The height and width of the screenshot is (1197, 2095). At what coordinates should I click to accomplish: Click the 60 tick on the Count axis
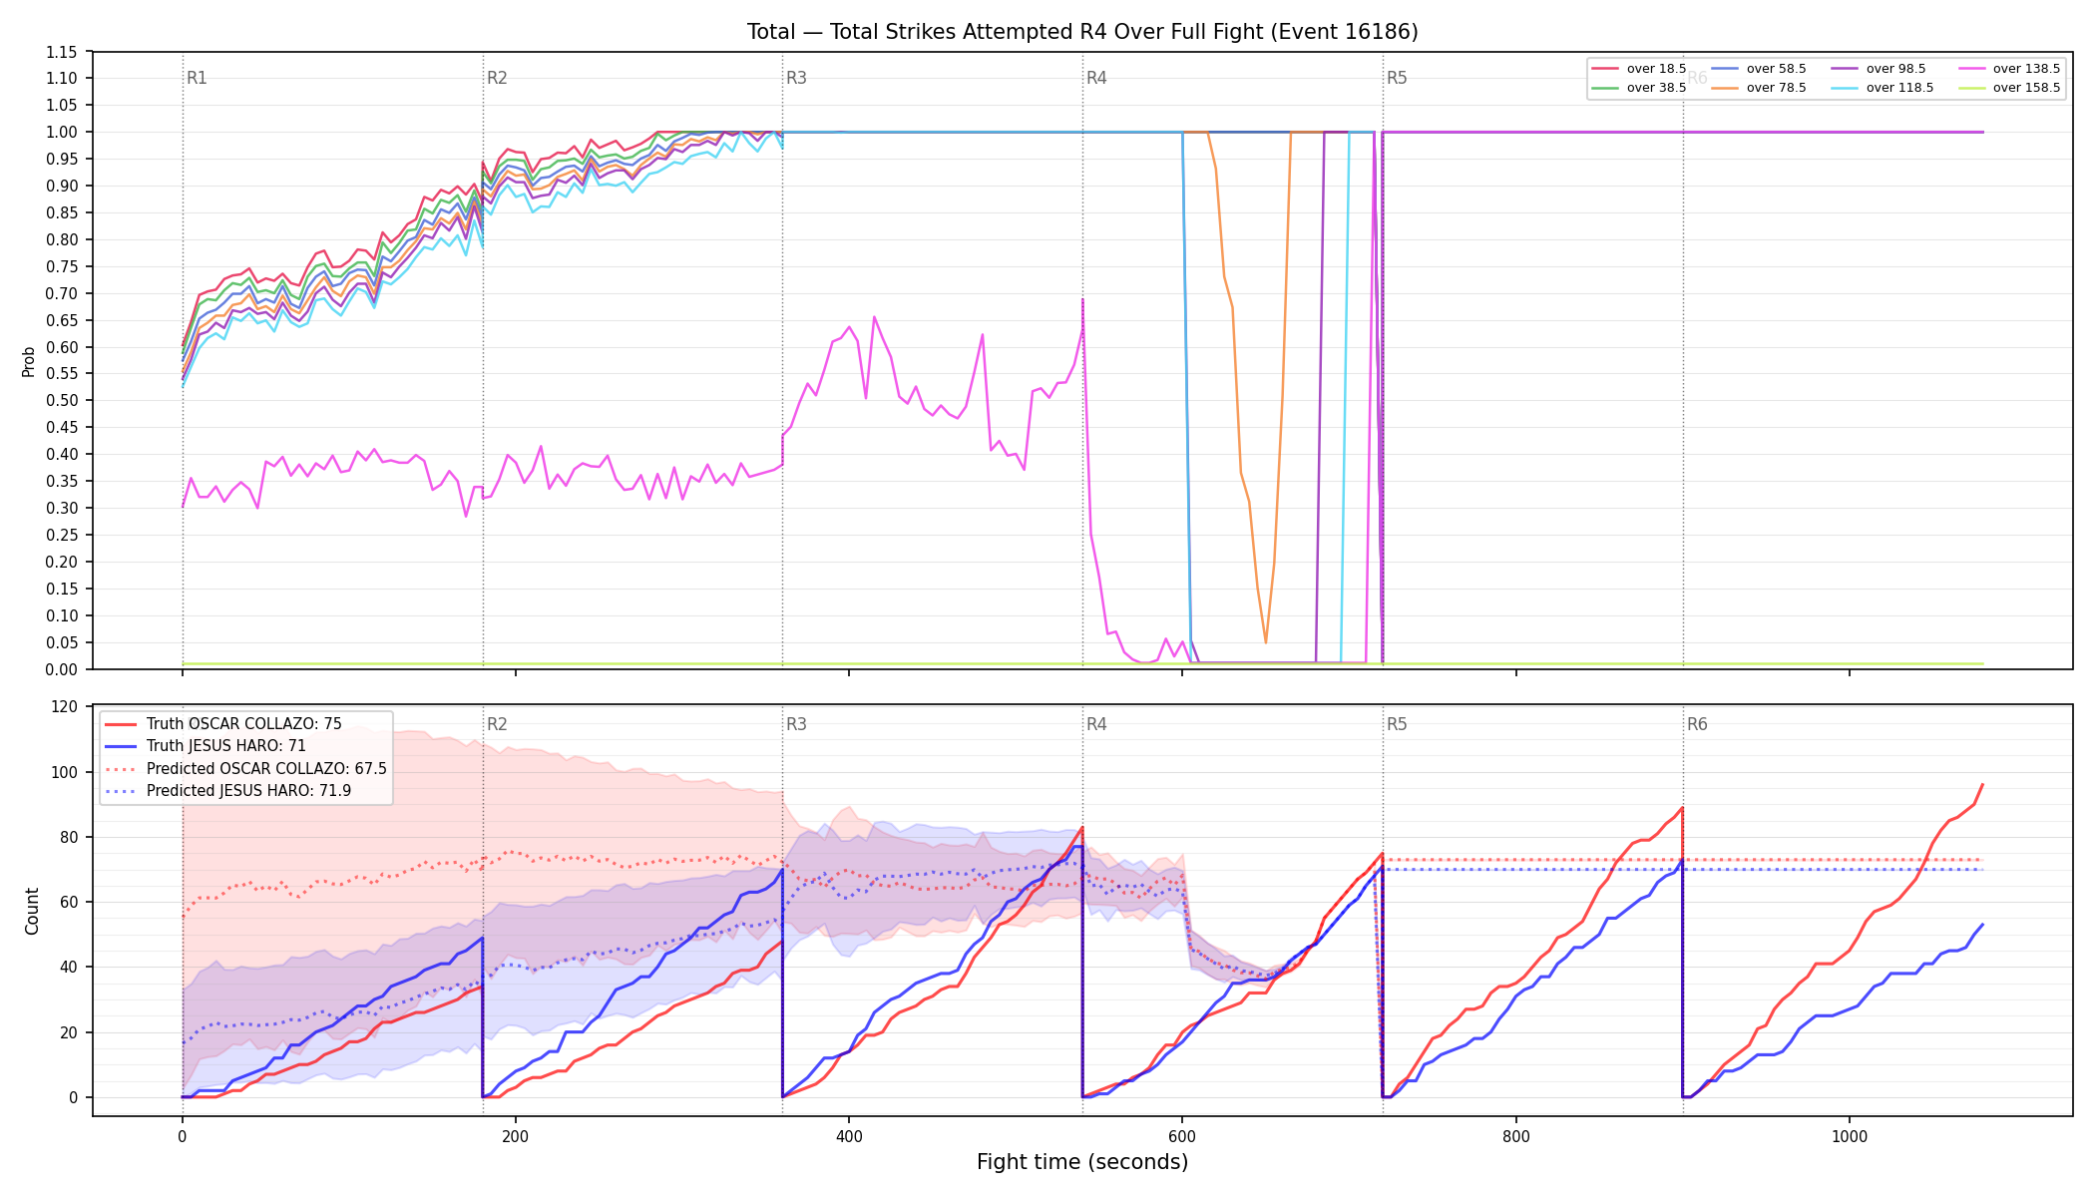pyautogui.click(x=69, y=903)
